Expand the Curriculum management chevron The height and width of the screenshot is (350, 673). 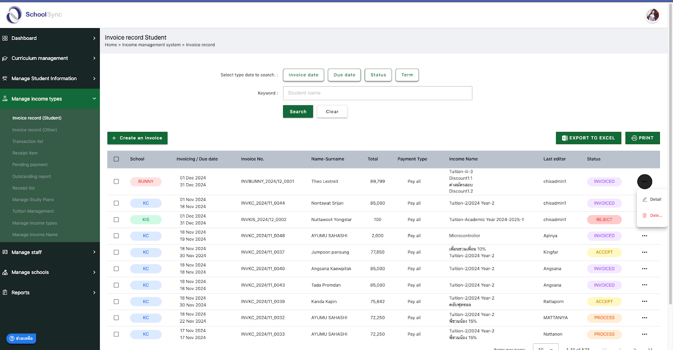(94, 58)
